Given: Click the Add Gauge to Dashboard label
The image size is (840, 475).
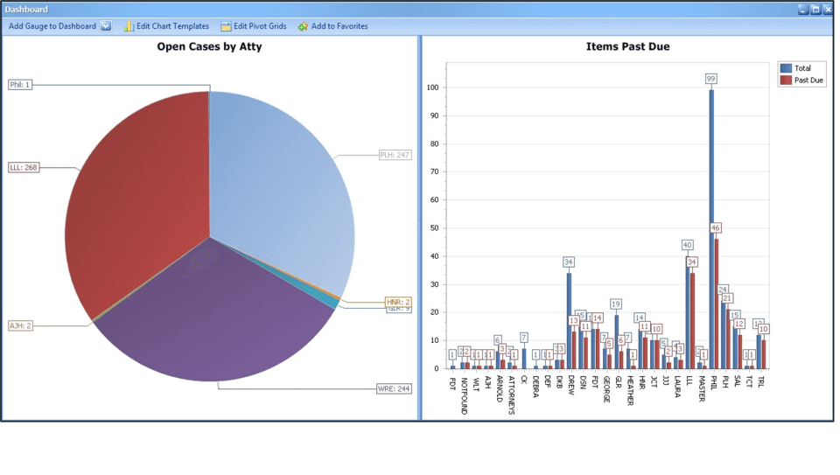Looking at the screenshot, I should [52, 26].
